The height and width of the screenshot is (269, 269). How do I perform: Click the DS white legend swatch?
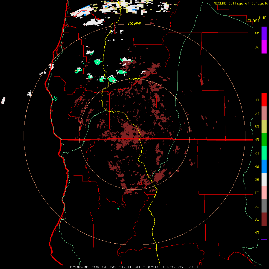pos(264,179)
